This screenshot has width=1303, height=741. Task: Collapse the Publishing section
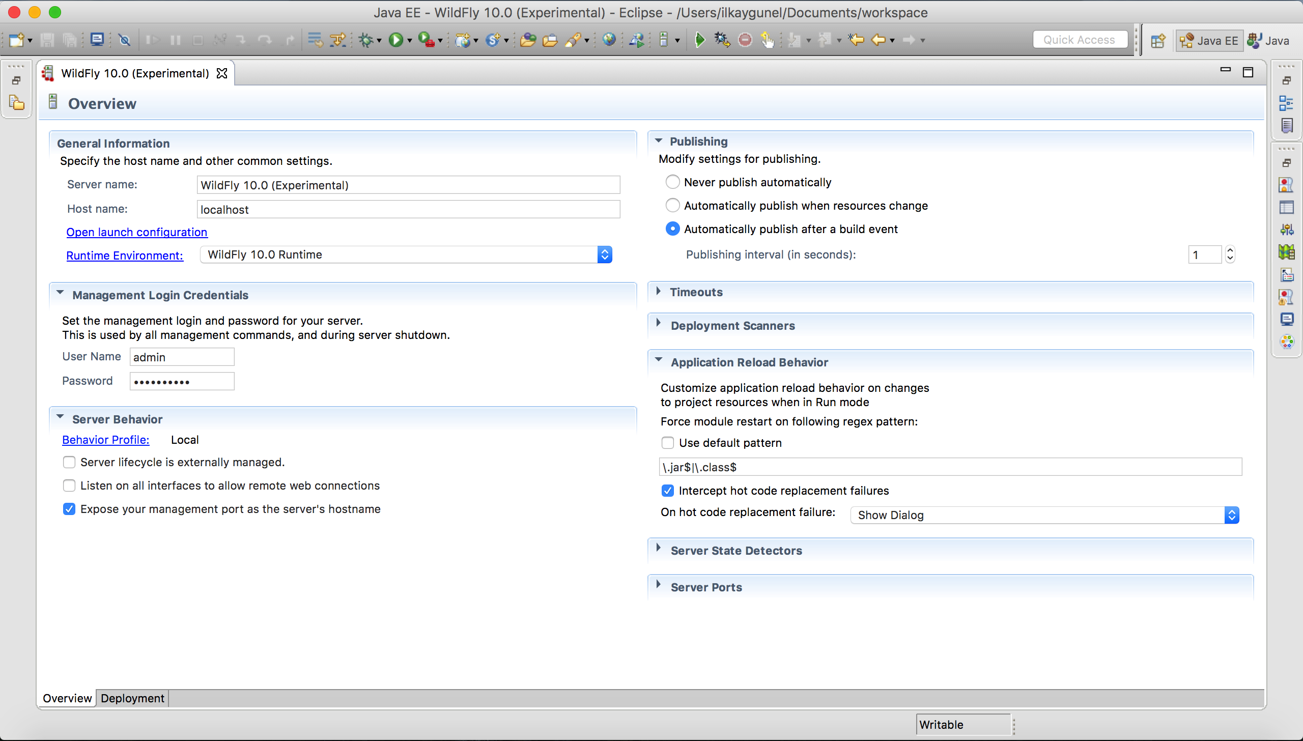(659, 141)
